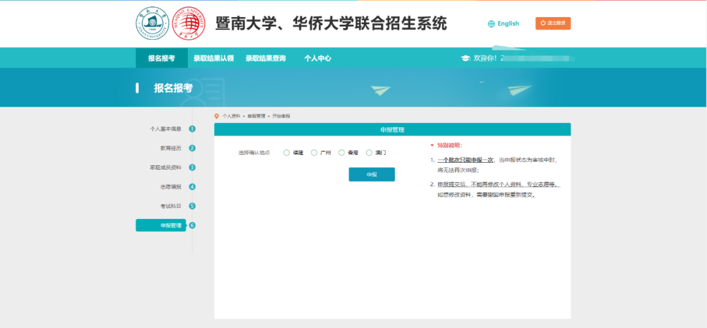This screenshot has width=707, height=328.
Task: Click the red Huaqiao University logo
Action: [189, 24]
